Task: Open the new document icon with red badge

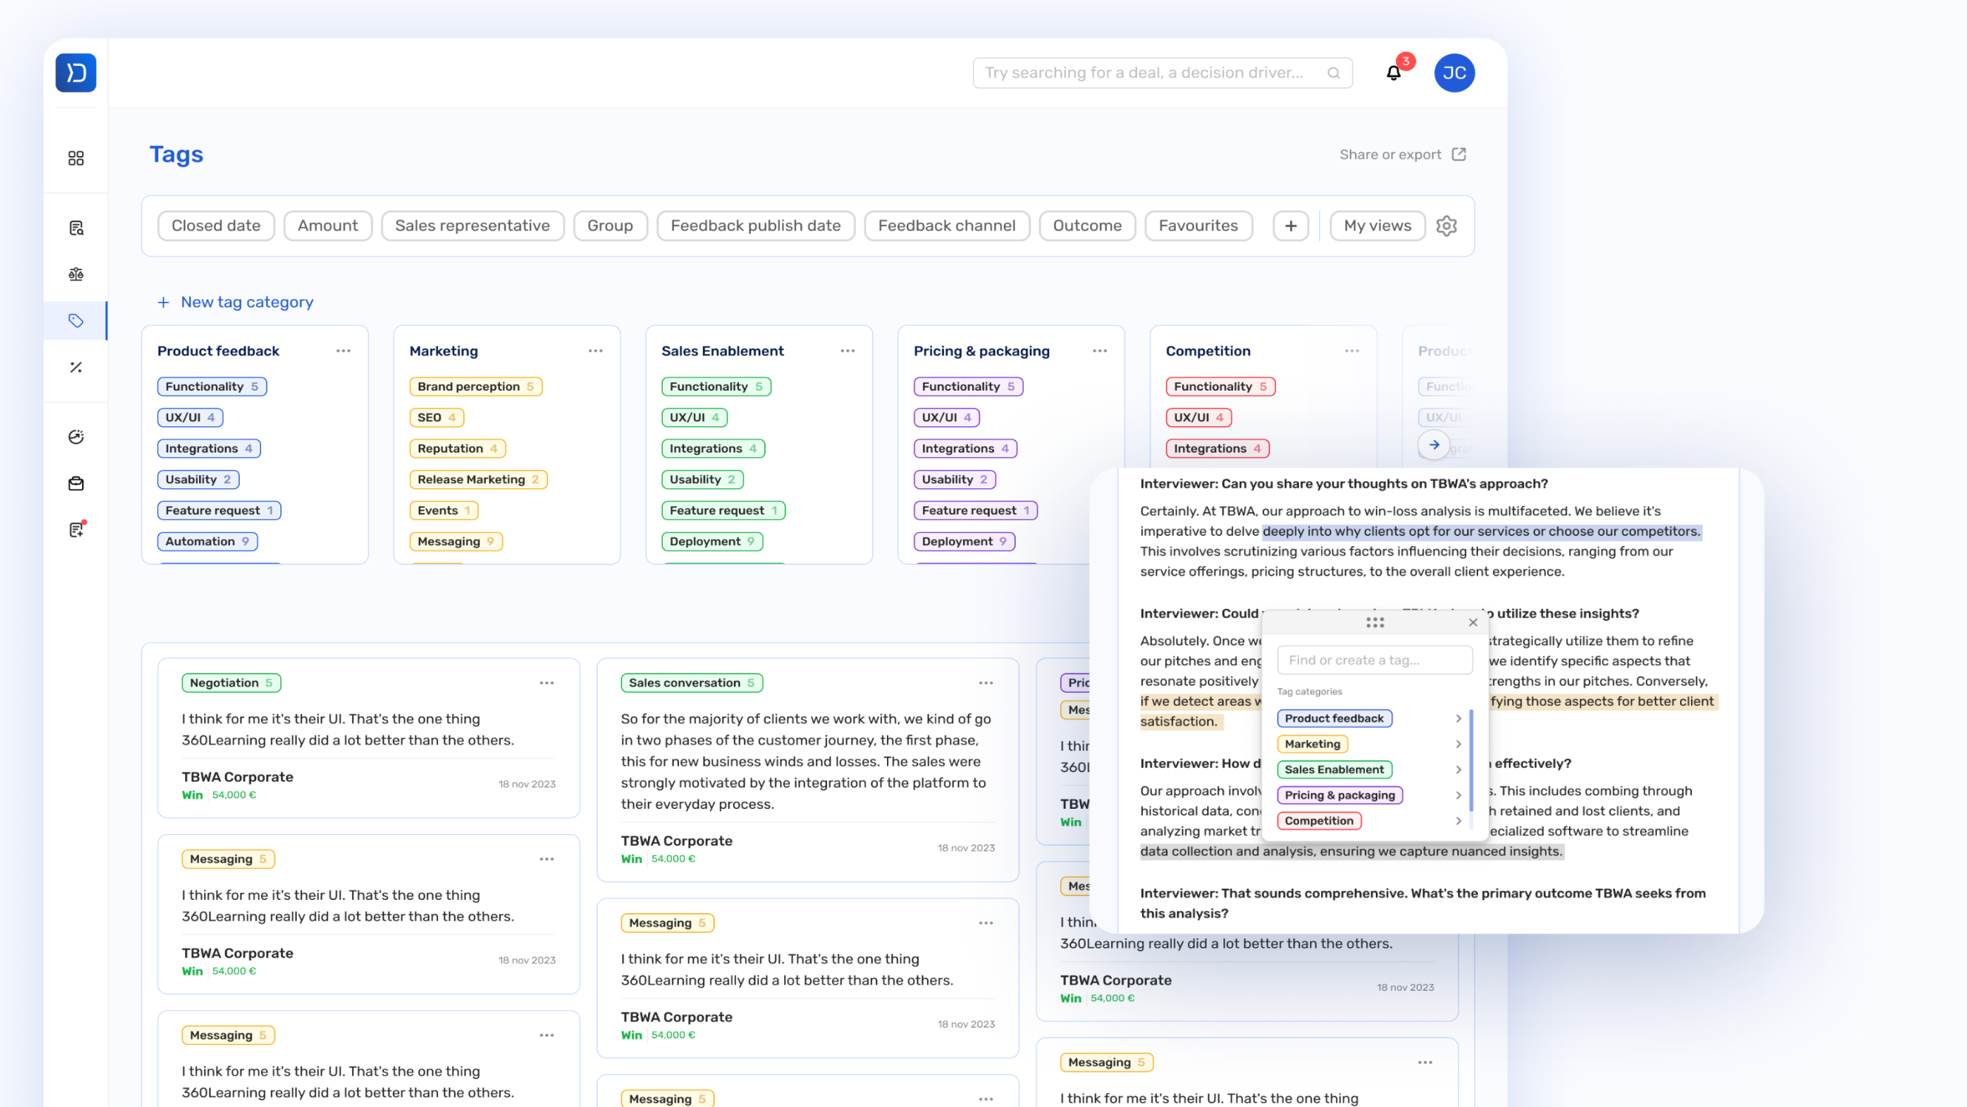Action: click(75, 528)
